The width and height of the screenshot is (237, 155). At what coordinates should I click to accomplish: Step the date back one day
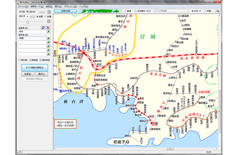pos(40,12)
